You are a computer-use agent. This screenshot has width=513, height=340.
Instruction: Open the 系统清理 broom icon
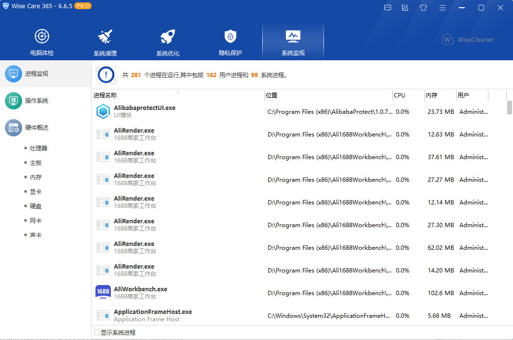coord(105,36)
